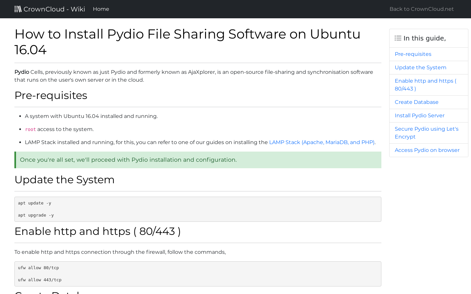Viewport: 471px width, 294px height.
Task: Open the LAMP Stack guide link
Action: 322,142
